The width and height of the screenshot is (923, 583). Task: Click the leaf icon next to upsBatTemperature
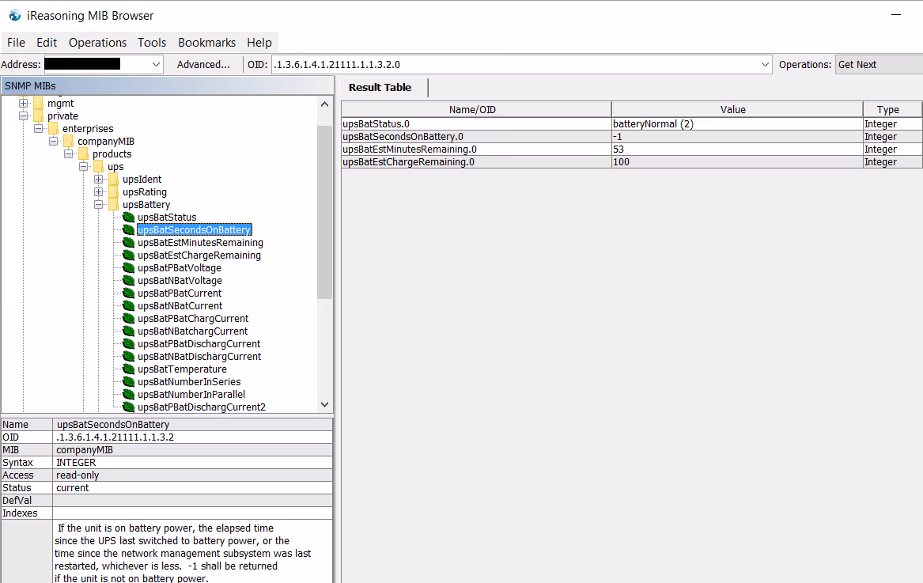tap(129, 369)
